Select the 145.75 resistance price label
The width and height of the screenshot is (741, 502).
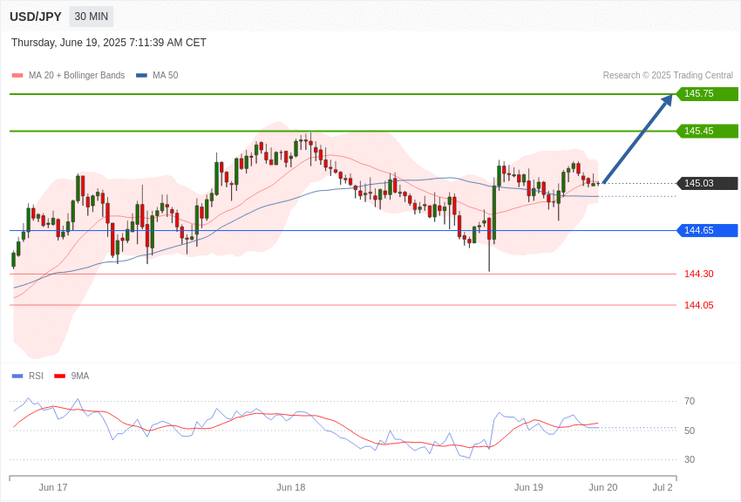click(x=708, y=93)
